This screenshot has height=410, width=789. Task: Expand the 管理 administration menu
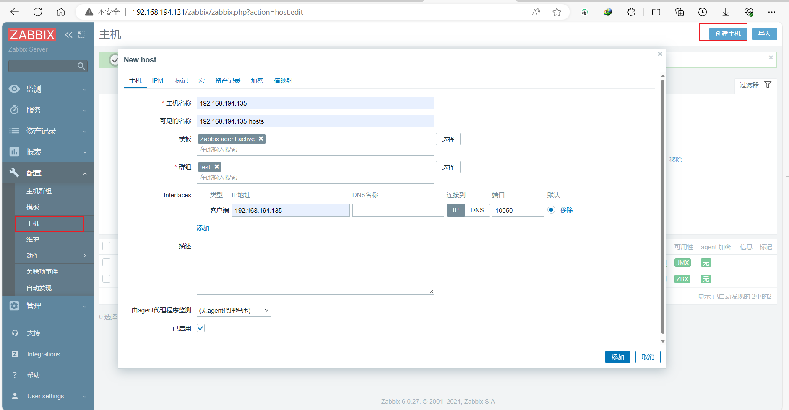pyautogui.click(x=48, y=306)
